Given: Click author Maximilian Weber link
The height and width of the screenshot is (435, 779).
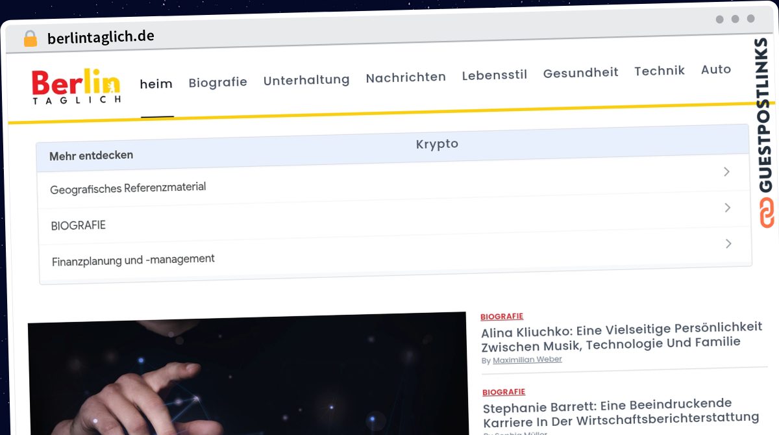Looking at the screenshot, I should coord(527,360).
